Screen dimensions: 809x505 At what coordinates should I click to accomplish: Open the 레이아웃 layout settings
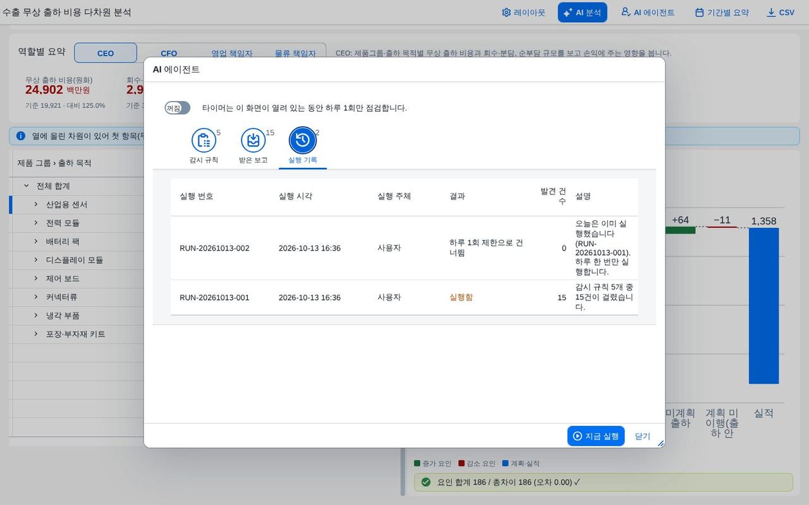click(523, 13)
